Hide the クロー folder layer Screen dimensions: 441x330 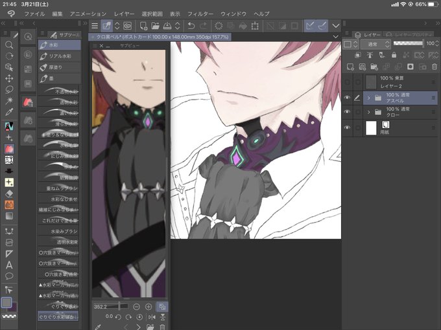pyautogui.click(x=348, y=112)
